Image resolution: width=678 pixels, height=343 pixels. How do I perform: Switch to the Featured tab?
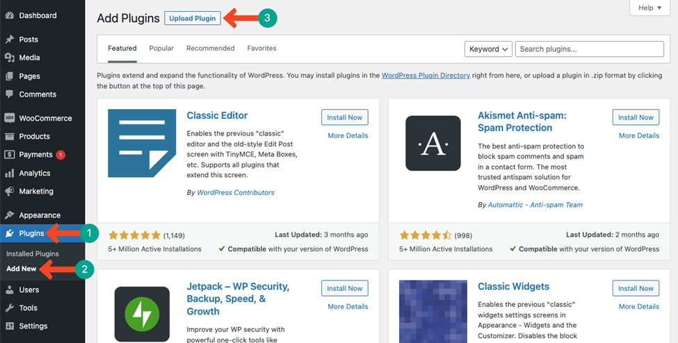coord(122,49)
